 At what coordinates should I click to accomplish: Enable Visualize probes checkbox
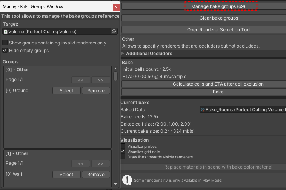point(123,146)
